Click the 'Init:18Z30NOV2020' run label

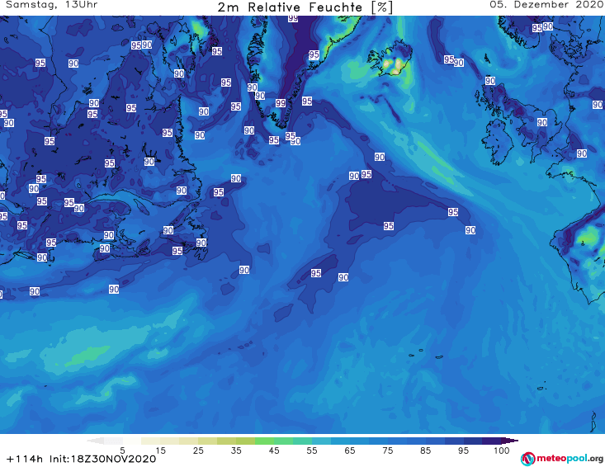(x=102, y=459)
